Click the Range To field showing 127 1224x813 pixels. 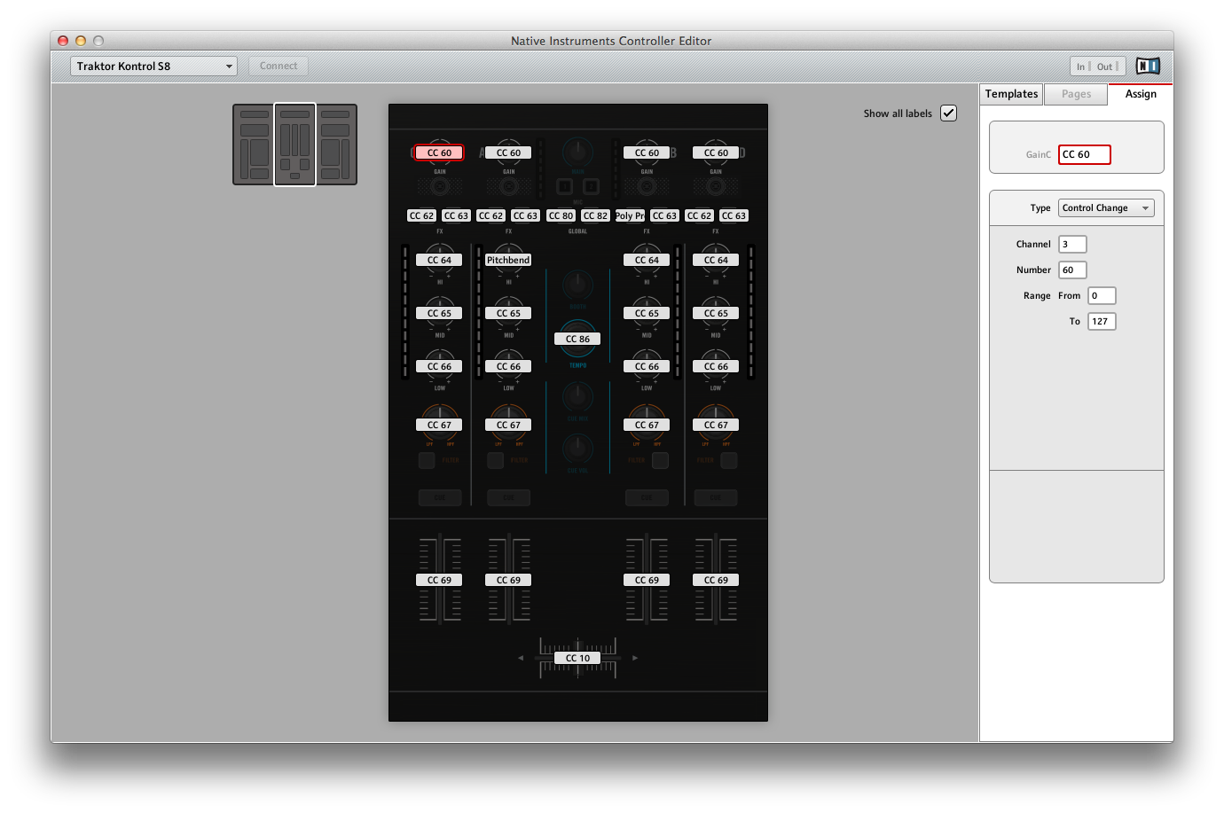click(1102, 321)
